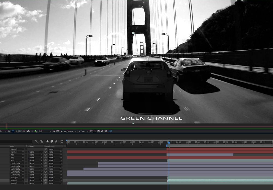Toggle the transparency grid

[57, 131]
